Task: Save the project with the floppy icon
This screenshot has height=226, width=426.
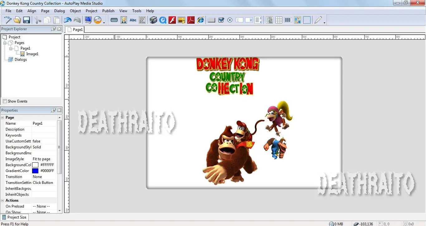Action: click(x=27, y=20)
